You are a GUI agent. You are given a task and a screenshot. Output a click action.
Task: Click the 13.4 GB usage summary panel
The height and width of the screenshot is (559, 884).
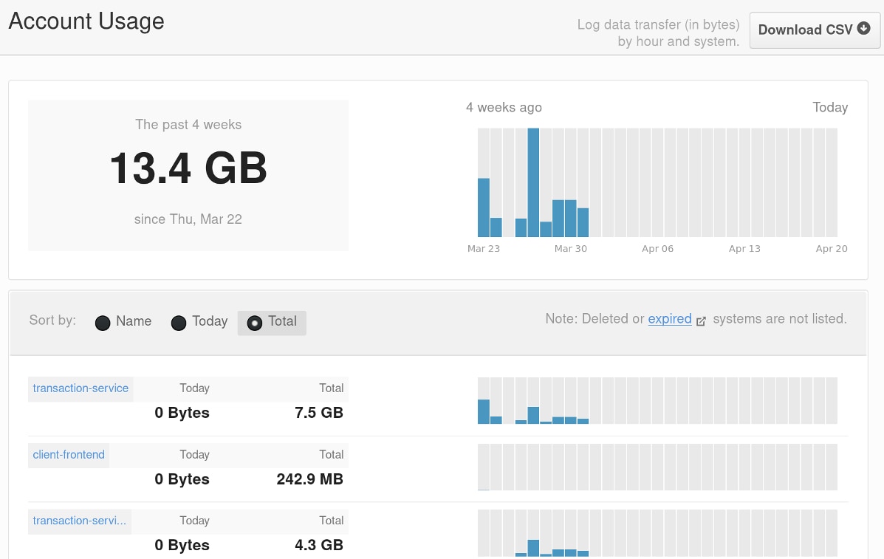click(x=188, y=174)
